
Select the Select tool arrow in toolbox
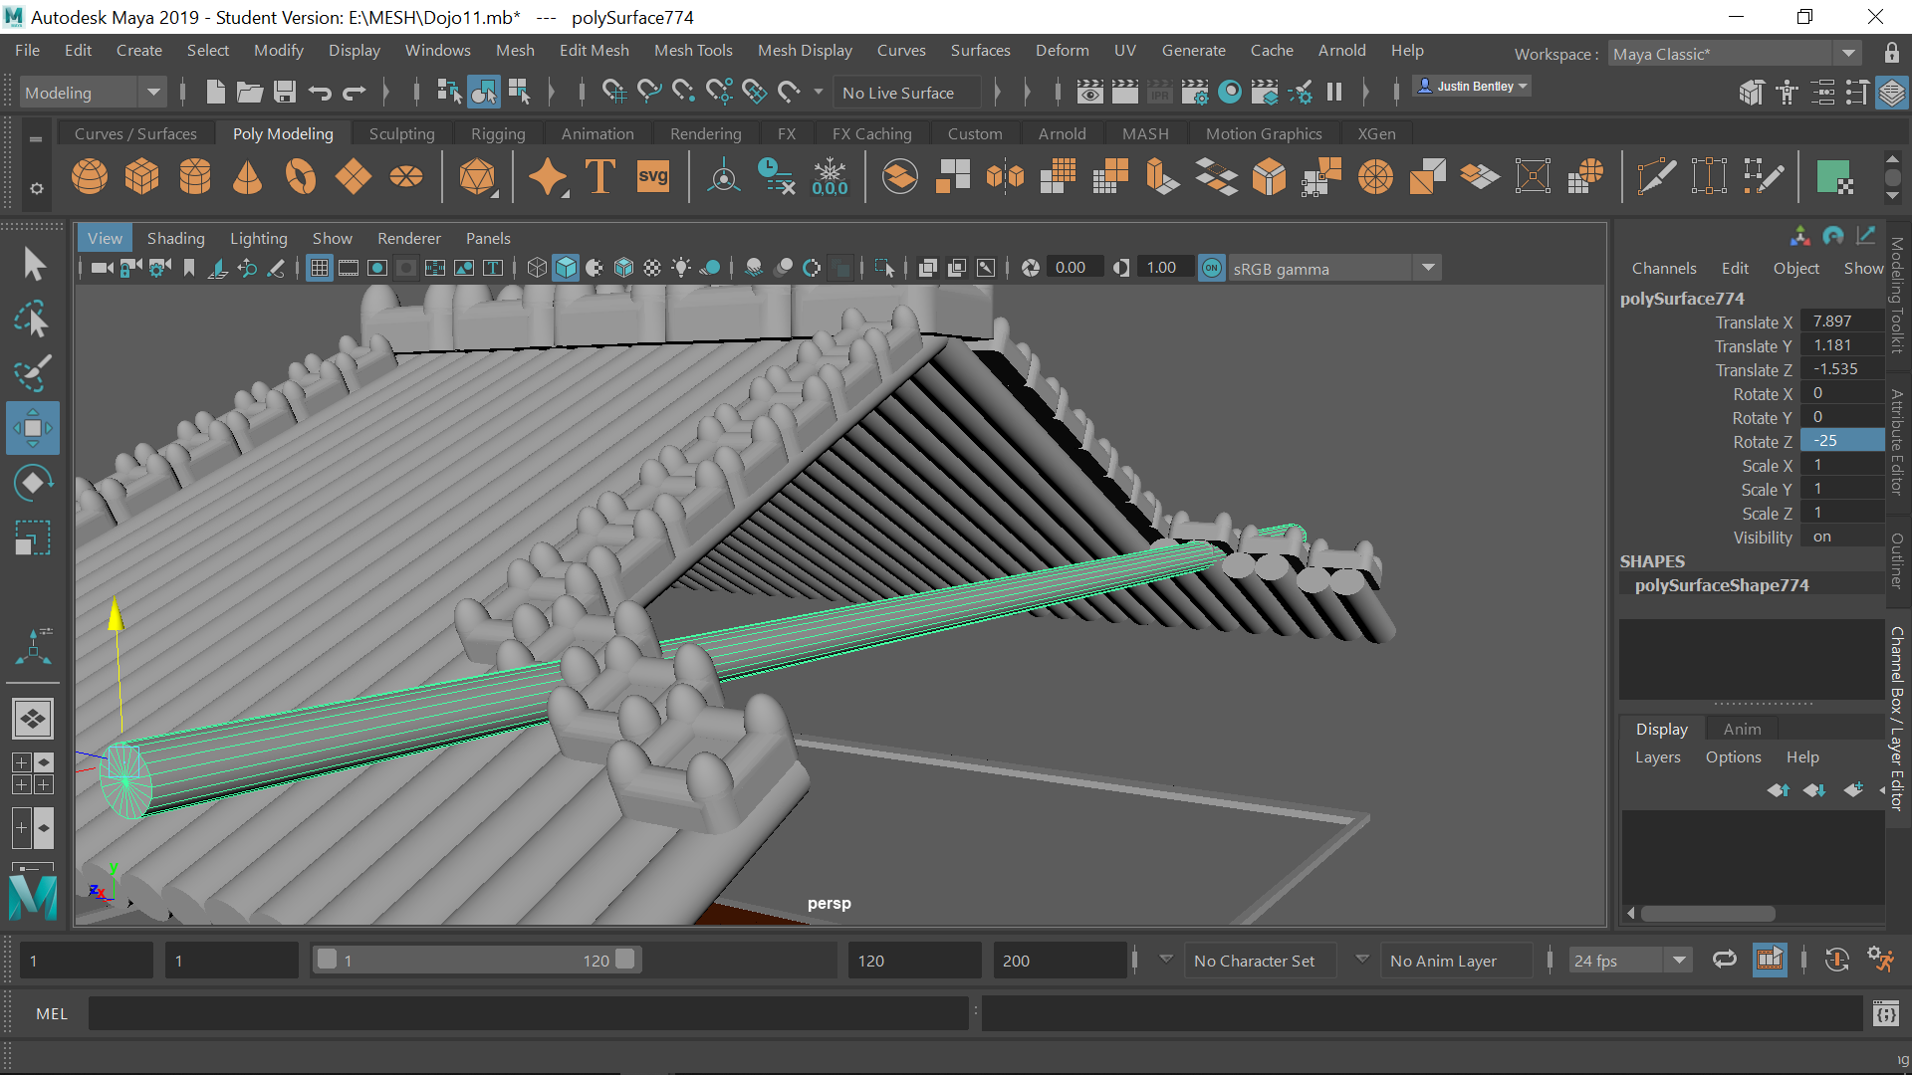point(33,264)
